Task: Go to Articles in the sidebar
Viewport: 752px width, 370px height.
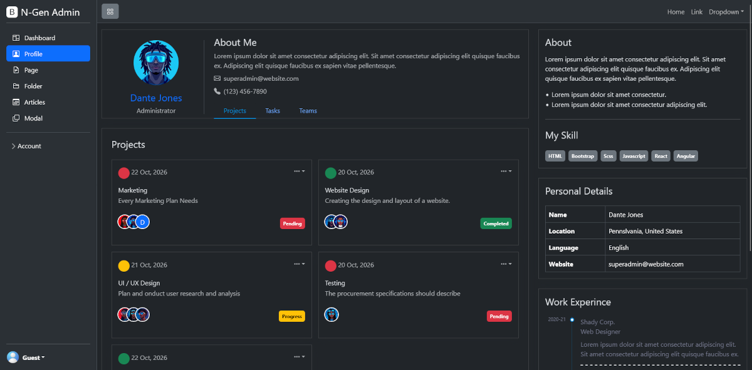Action: click(x=34, y=102)
